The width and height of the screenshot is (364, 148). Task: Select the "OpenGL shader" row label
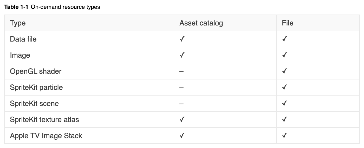tap(36, 71)
